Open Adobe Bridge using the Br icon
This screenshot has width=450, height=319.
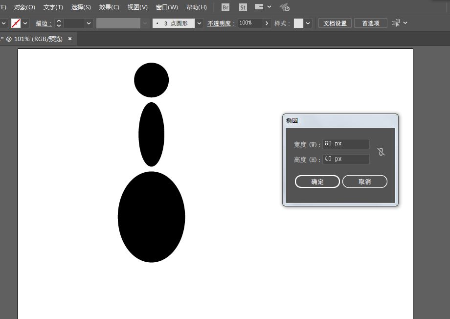tap(225, 7)
